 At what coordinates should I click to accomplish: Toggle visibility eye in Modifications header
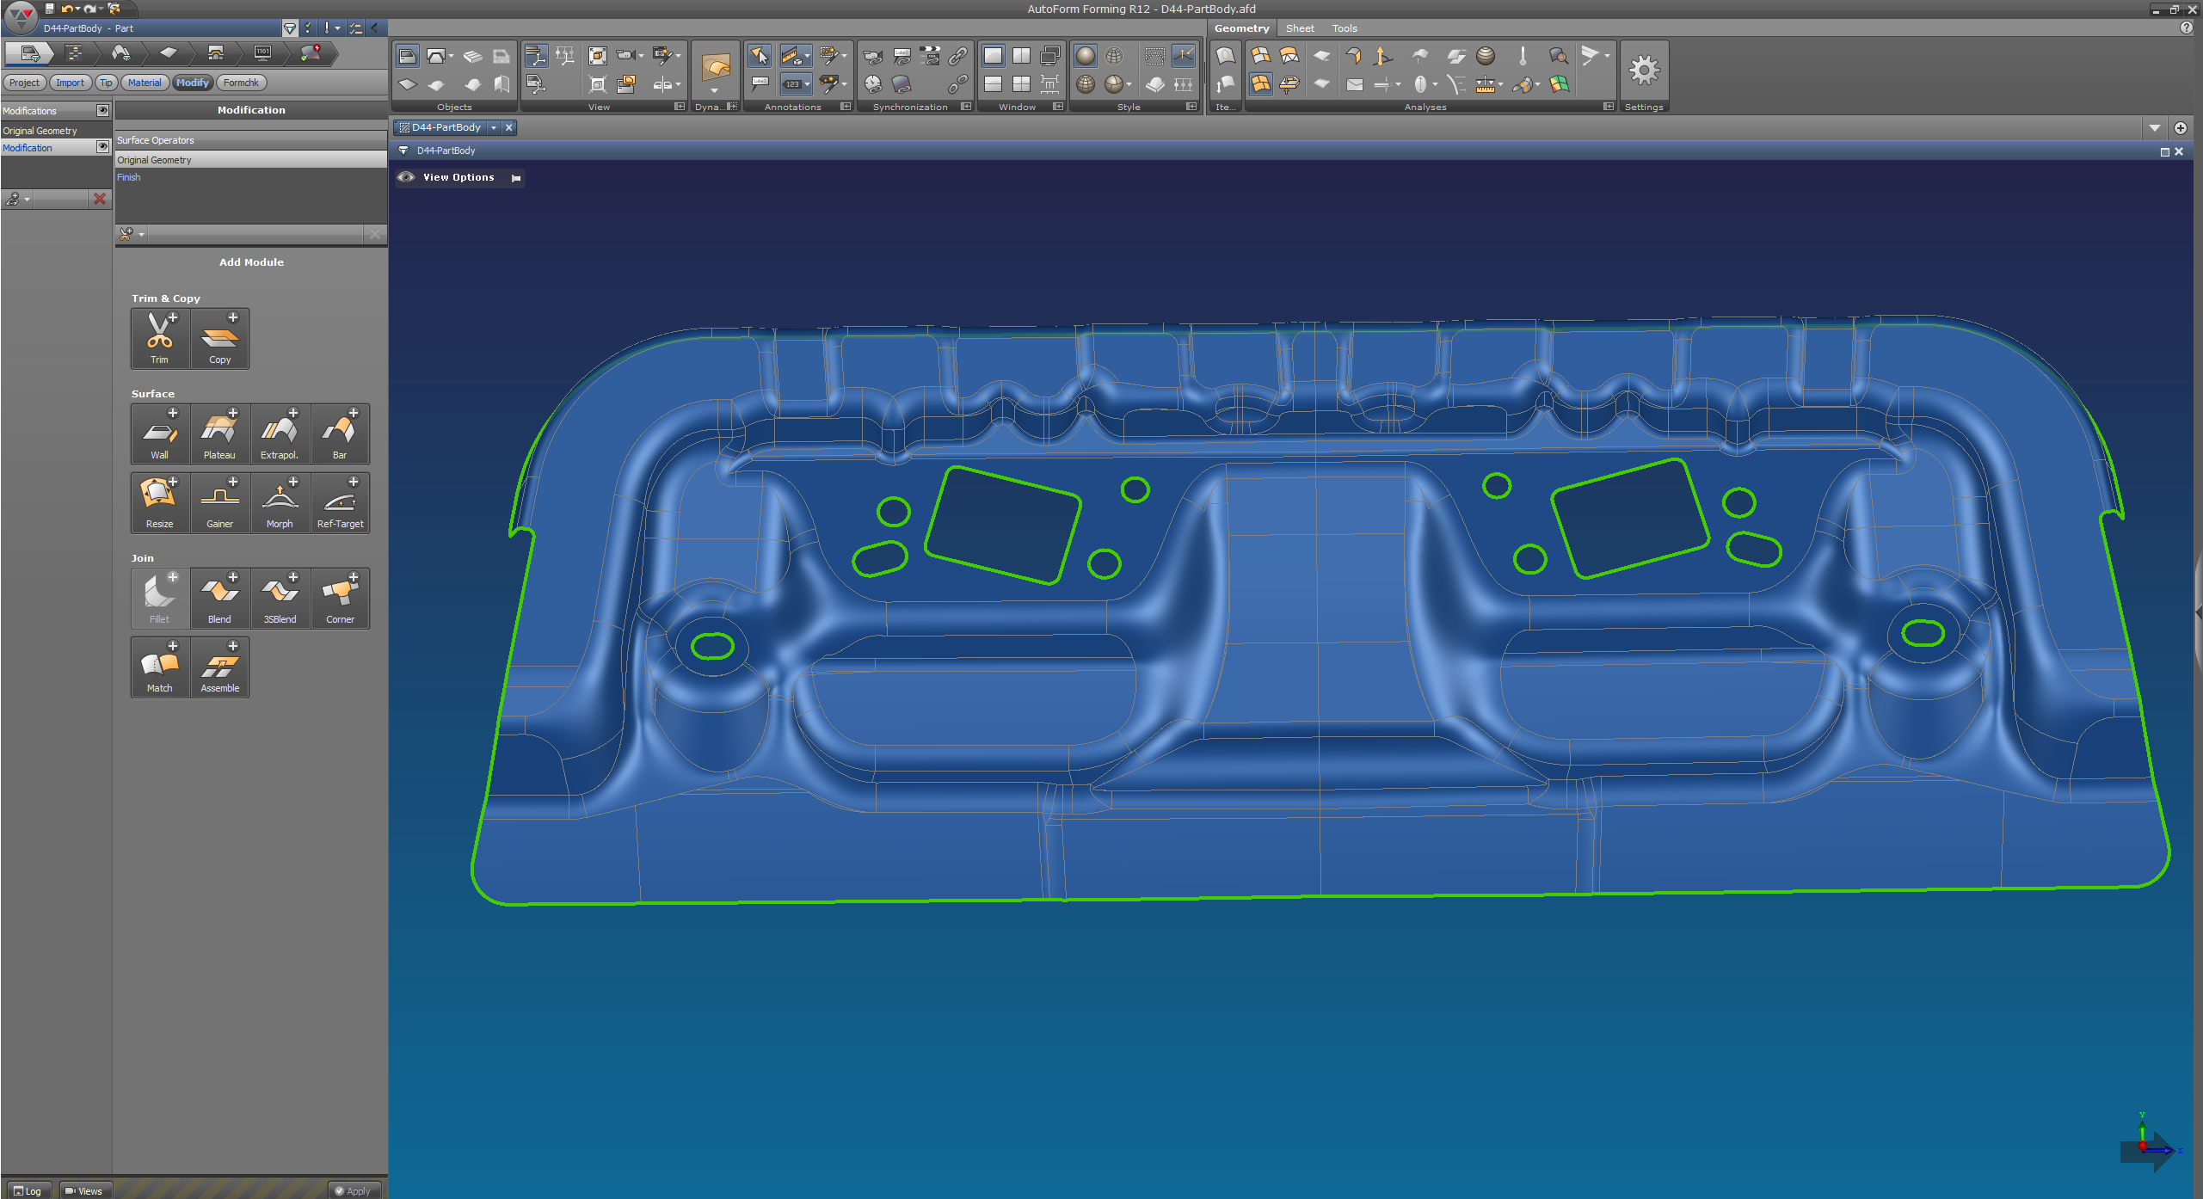click(x=102, y=110)
